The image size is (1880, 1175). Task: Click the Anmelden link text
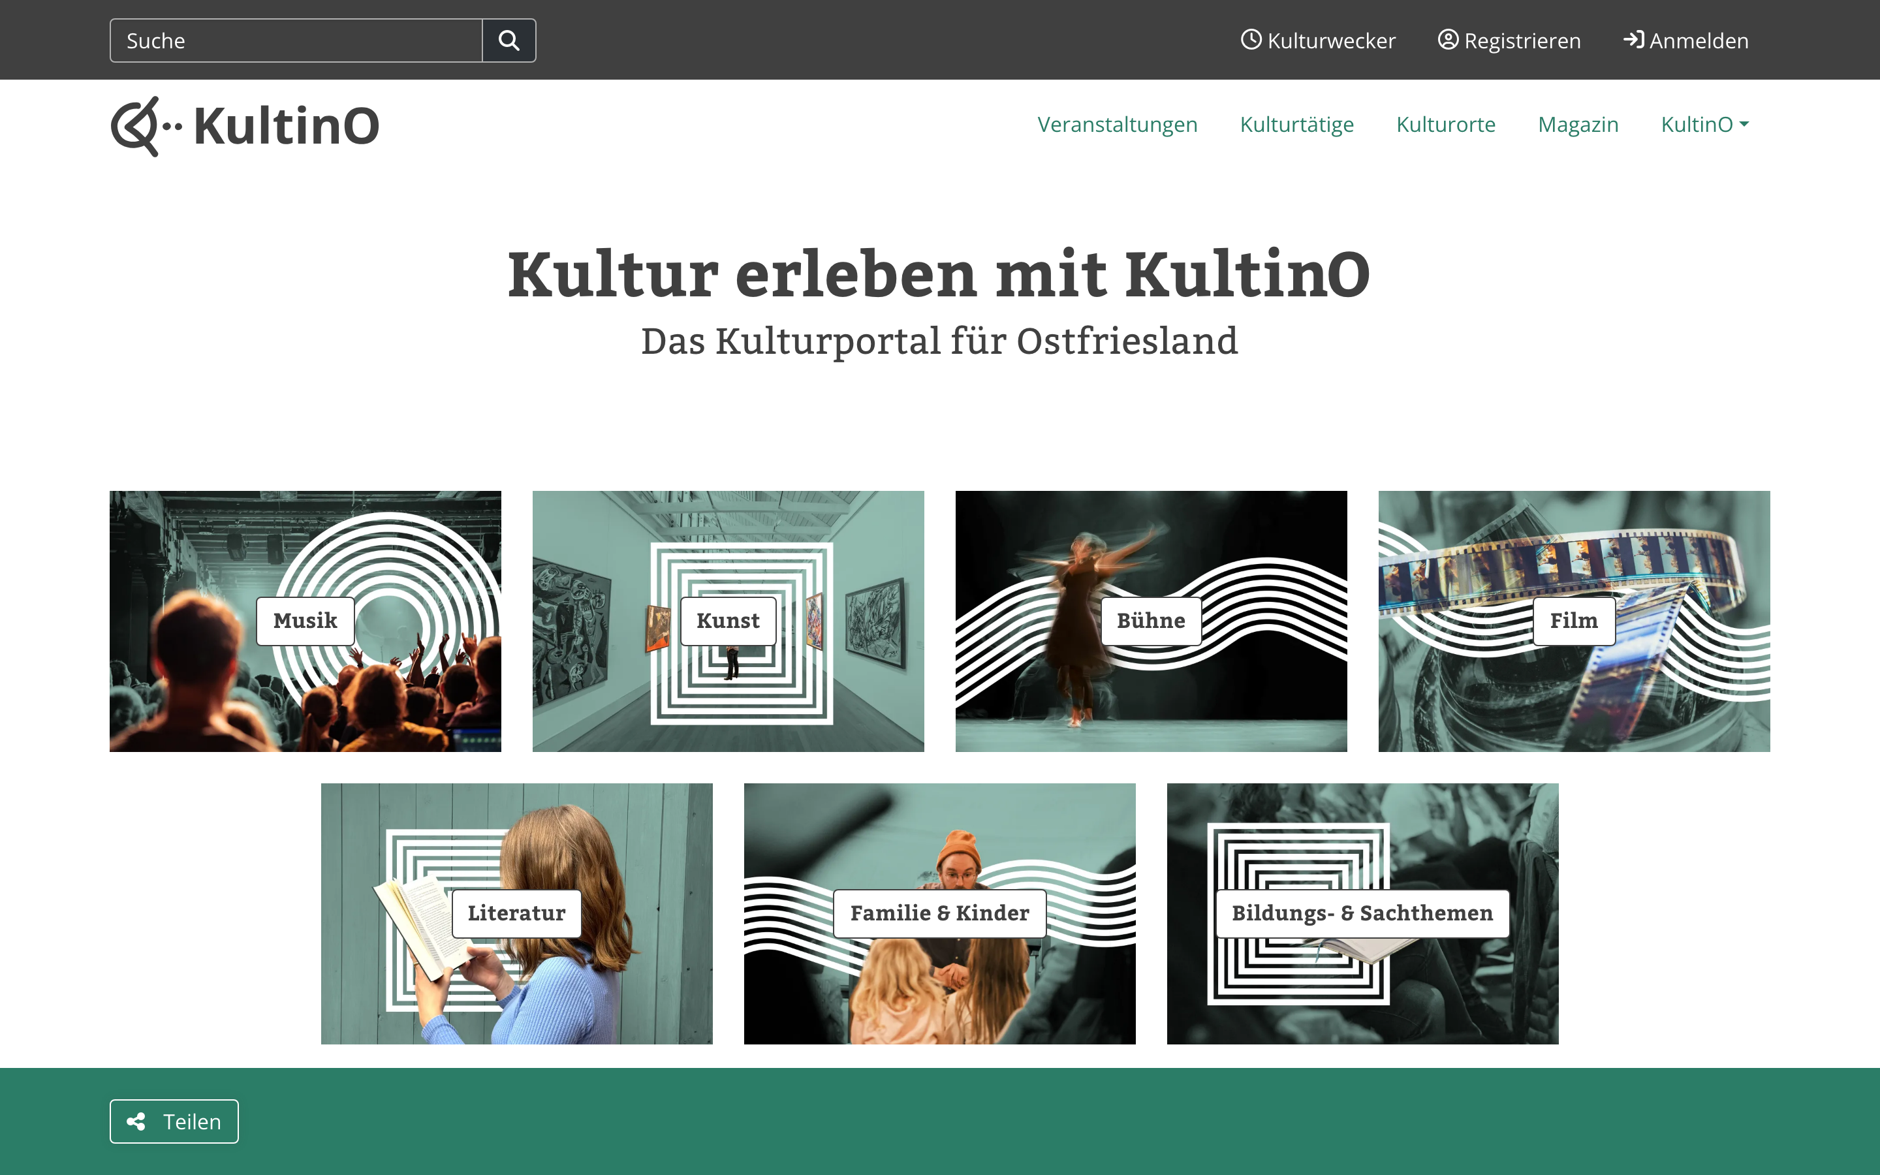[1699, 40]
